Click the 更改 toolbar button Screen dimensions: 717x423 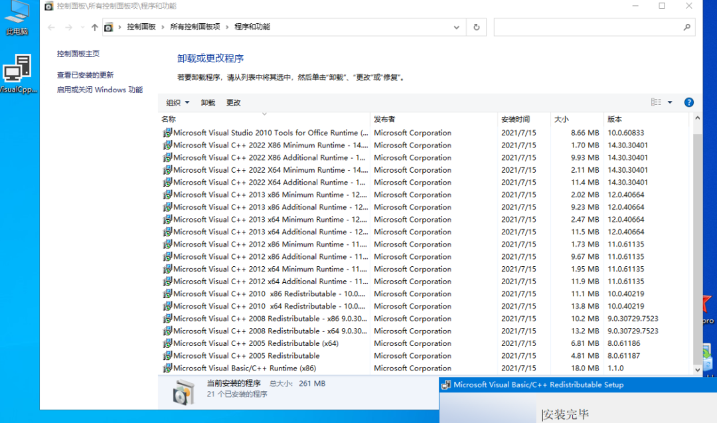click(233, 103)
